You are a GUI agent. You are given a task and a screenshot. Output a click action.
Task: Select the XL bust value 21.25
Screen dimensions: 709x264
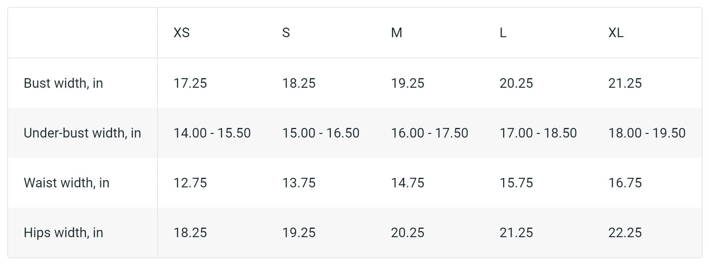click(625, 83)
